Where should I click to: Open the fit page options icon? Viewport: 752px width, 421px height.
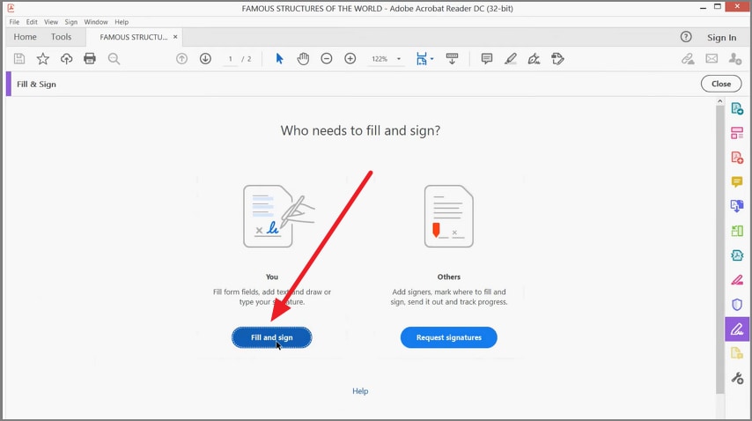[x=422, y=58]
